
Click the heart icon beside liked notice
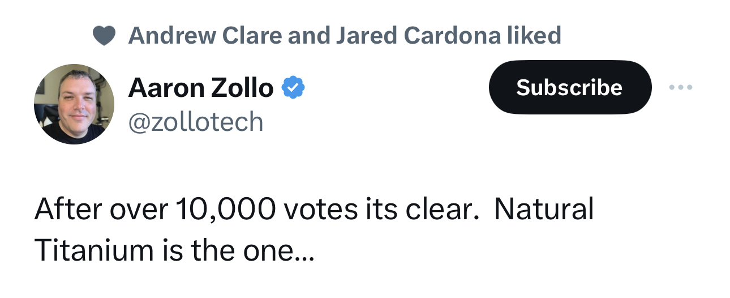(x=105, y=36)
